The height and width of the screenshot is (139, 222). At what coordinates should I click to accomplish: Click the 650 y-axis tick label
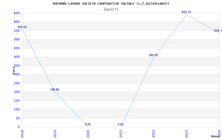[17, 13]
